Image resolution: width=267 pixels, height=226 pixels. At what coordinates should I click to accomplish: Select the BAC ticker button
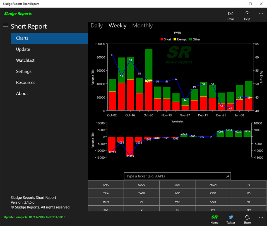point(106,209)
